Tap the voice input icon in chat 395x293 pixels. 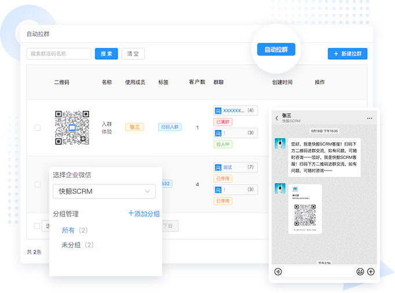[278, 272]
